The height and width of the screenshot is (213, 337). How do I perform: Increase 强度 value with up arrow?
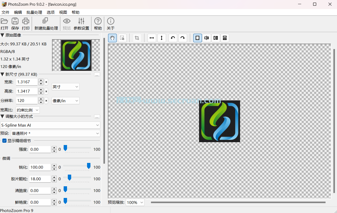[x=54, y=148]
